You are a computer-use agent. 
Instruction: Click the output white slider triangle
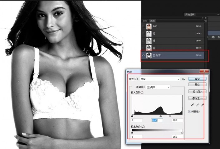(x=182, y=133)
